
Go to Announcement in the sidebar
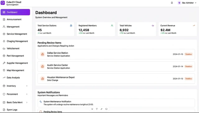pos(15,19)
